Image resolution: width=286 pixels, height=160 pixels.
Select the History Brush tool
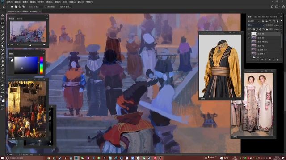pyautogui.click(x=3, y=50)
